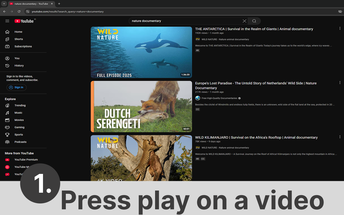344x215 pixels.
Task: Play the WILD KILIMANJARO video thumbnail
Action: (x=141, y=158)
